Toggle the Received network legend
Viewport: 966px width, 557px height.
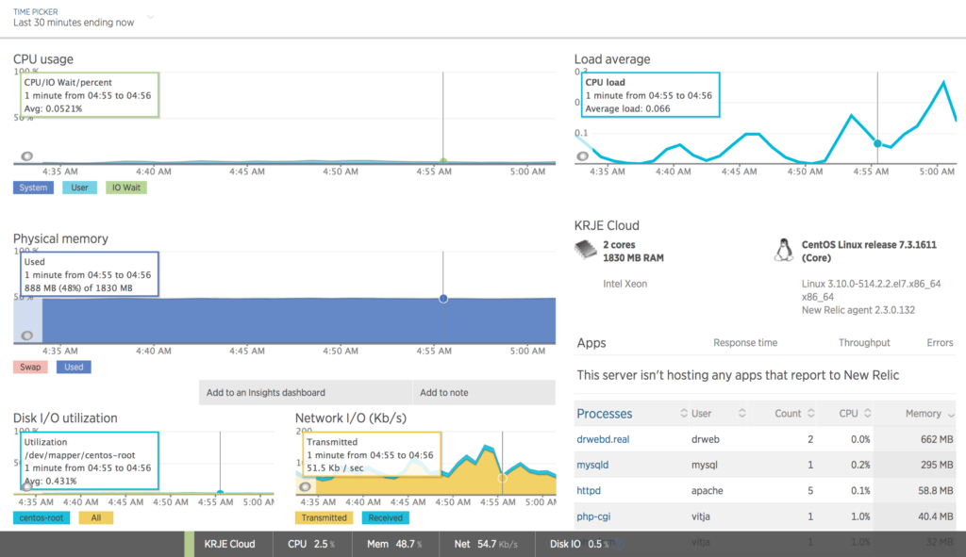tap(386, 518)
